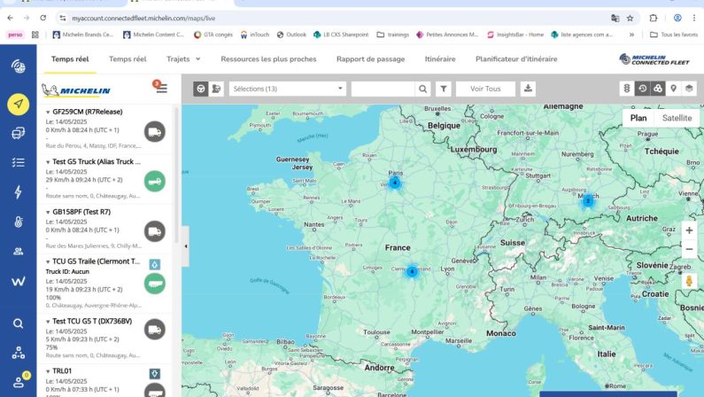Screen dimensions: 704x397
Task: Click the Voir Tous button
Action: point(485,89)
